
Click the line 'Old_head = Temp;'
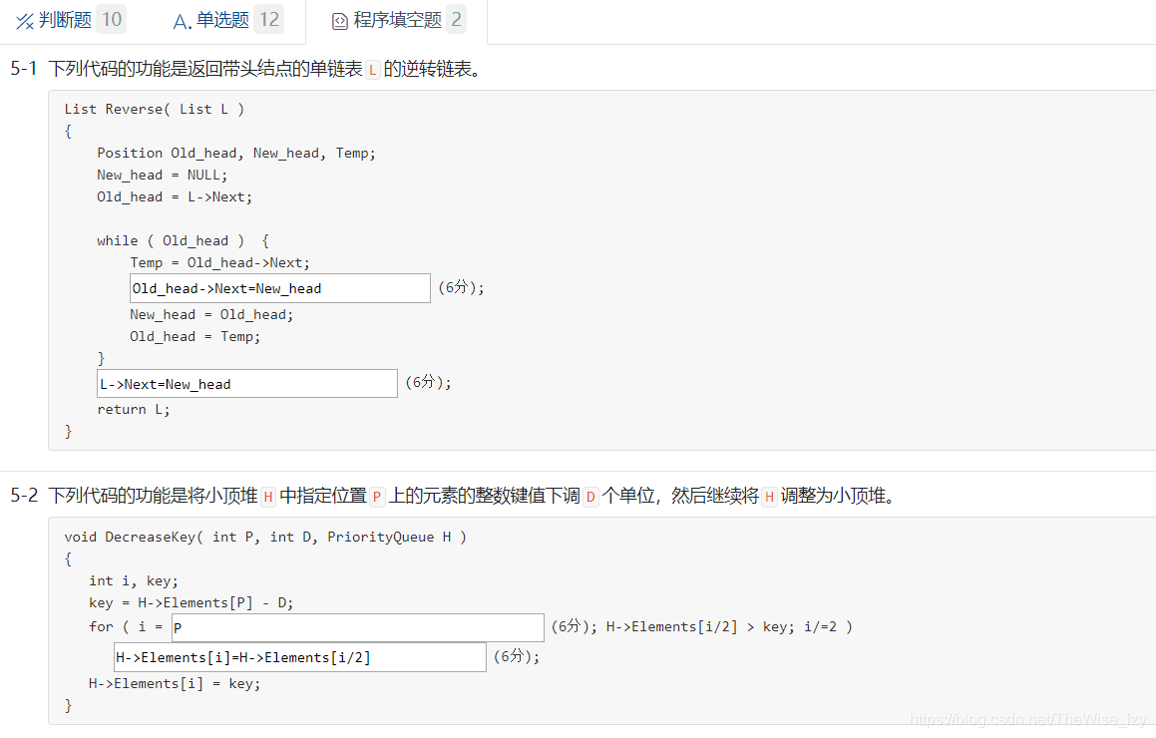pos(194,337)
